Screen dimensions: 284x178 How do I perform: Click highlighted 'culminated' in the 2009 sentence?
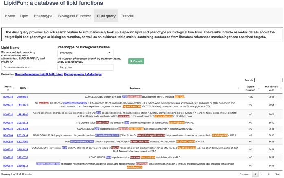pos(124,116)
